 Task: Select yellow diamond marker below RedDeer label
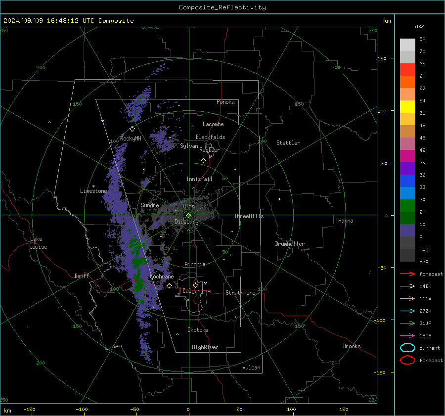tap(203, 161)
